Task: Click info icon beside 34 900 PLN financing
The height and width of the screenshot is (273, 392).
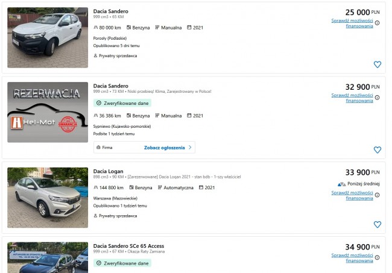Action: click(378, 257)
